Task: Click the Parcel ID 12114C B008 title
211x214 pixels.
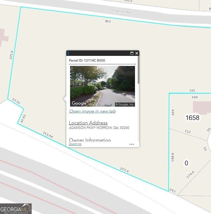Action: pos(87,60)
